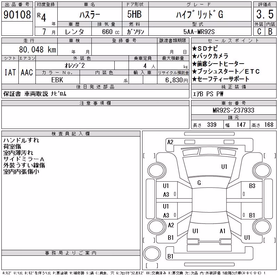
Task: Click the chassis number MR92S-237933
Action: point(234,110)
